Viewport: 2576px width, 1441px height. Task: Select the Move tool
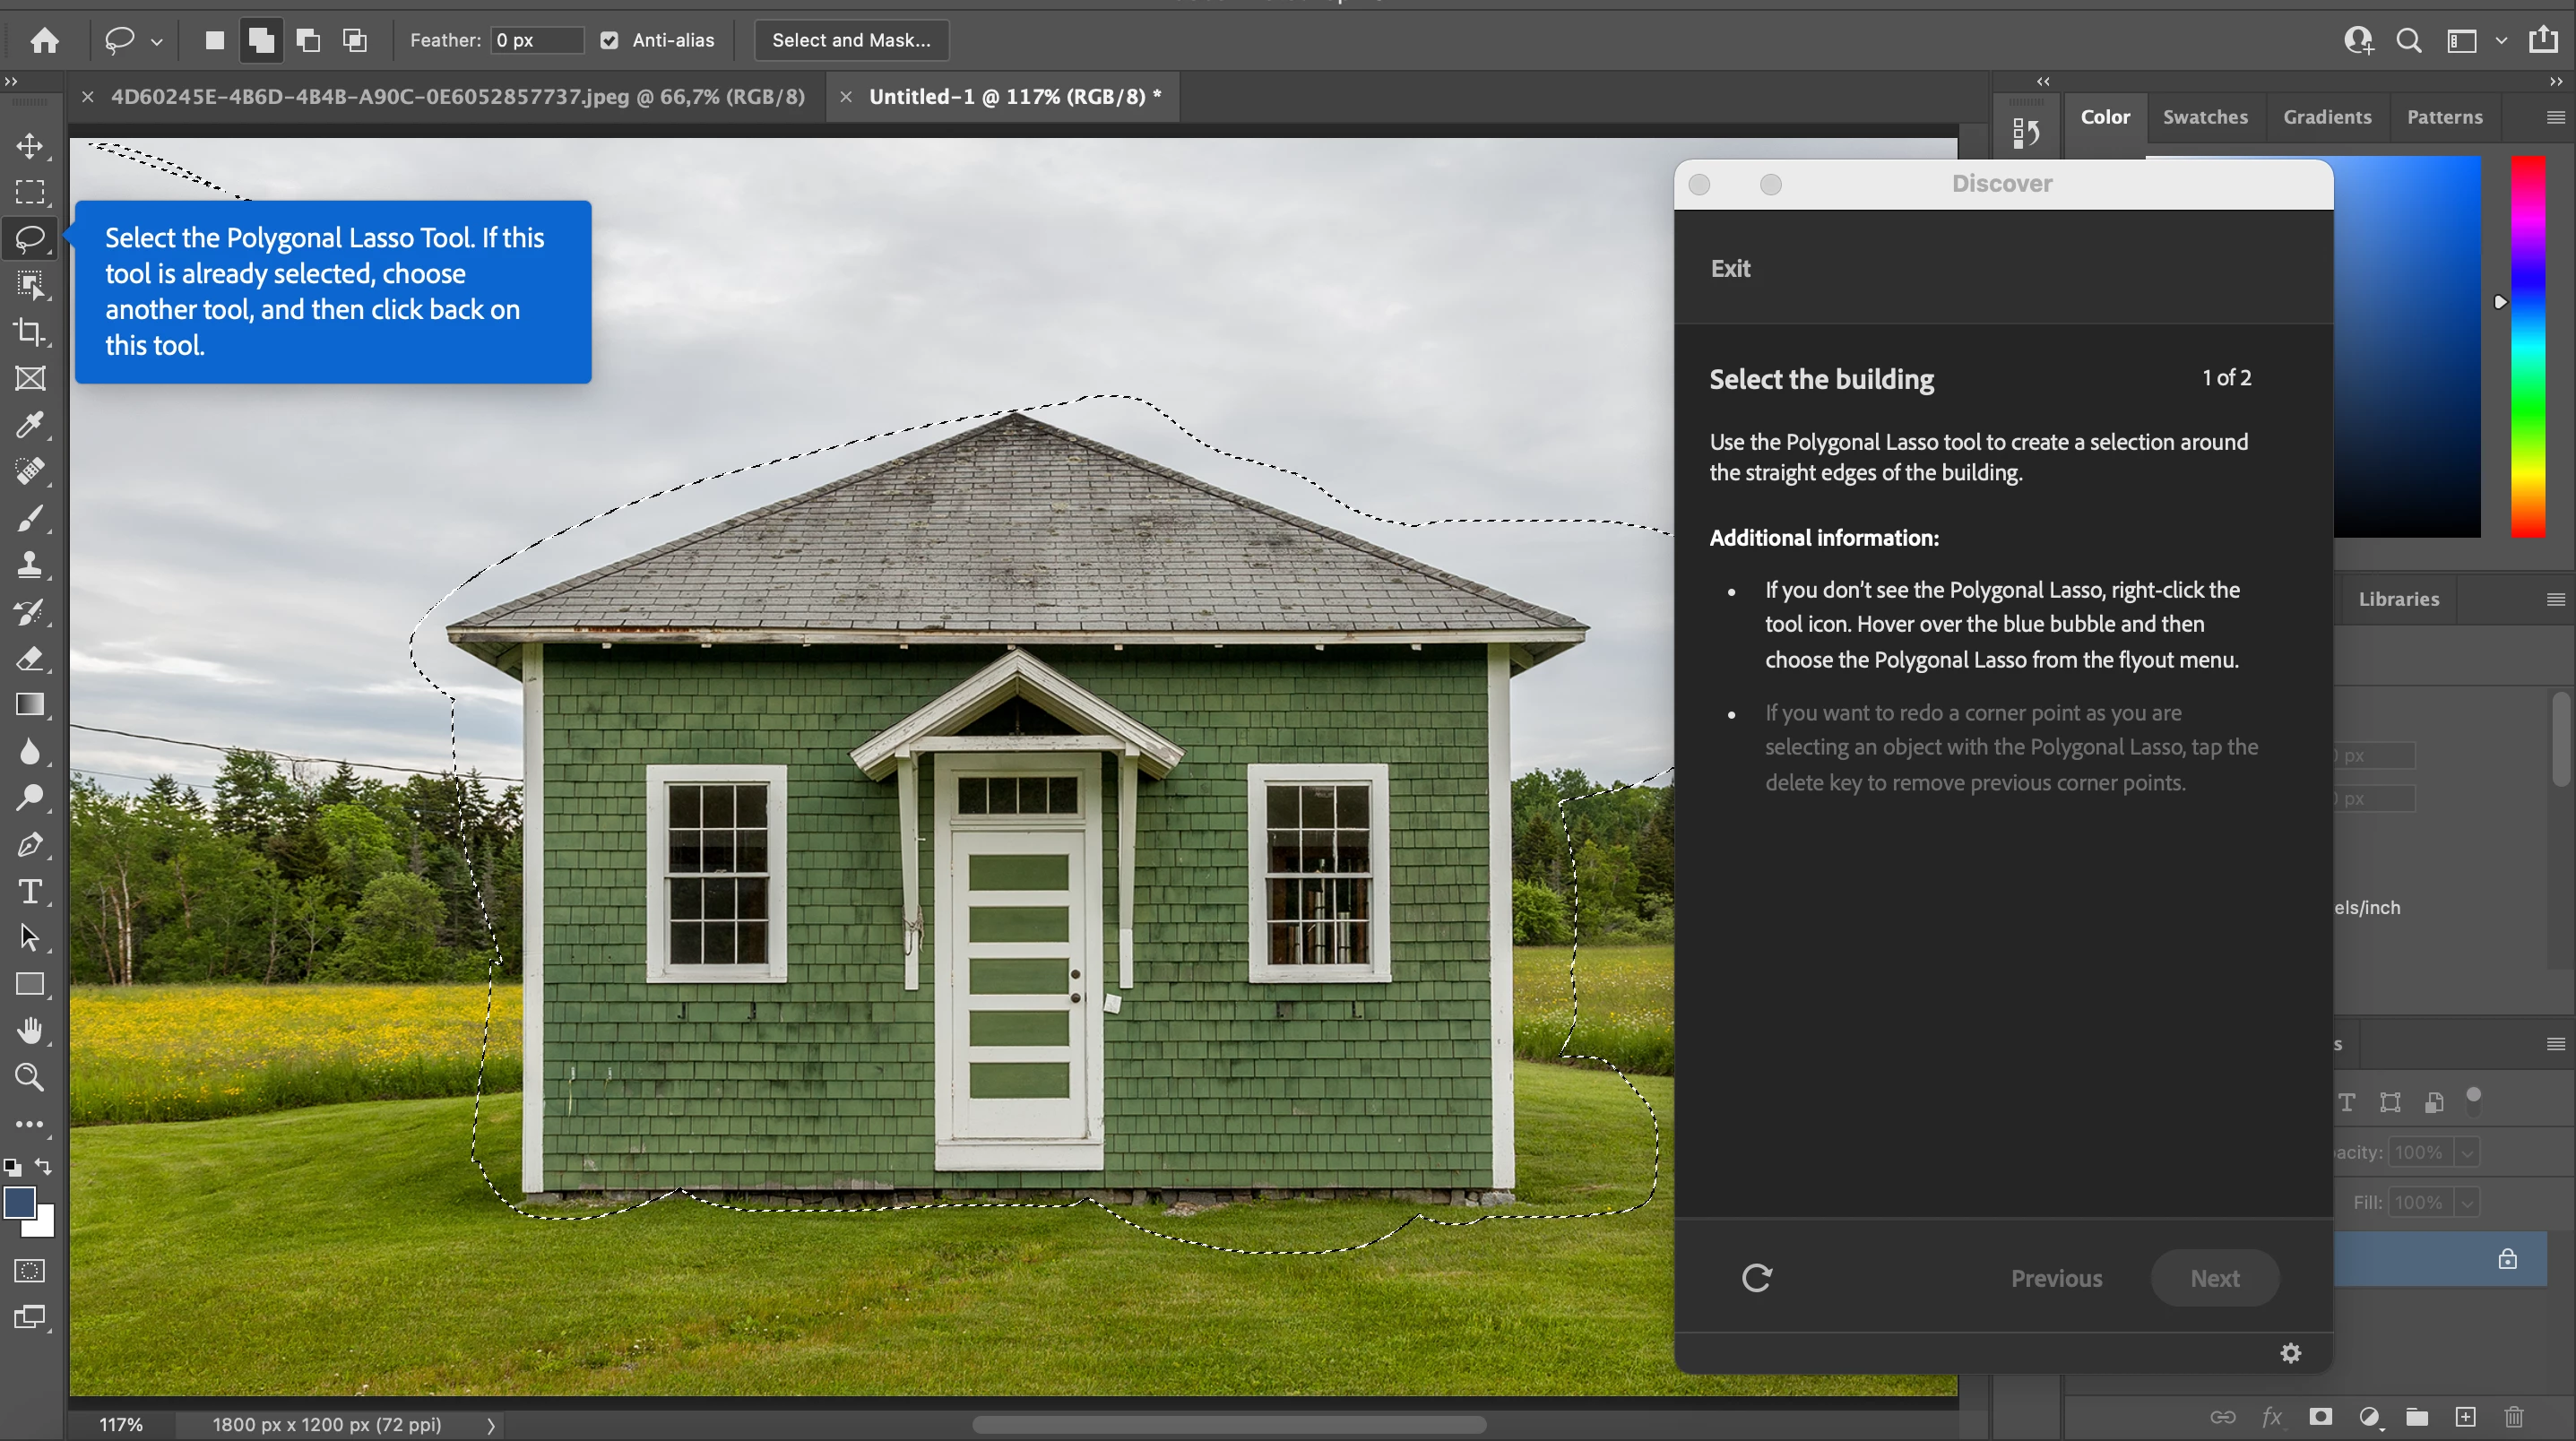click(30, 146)
